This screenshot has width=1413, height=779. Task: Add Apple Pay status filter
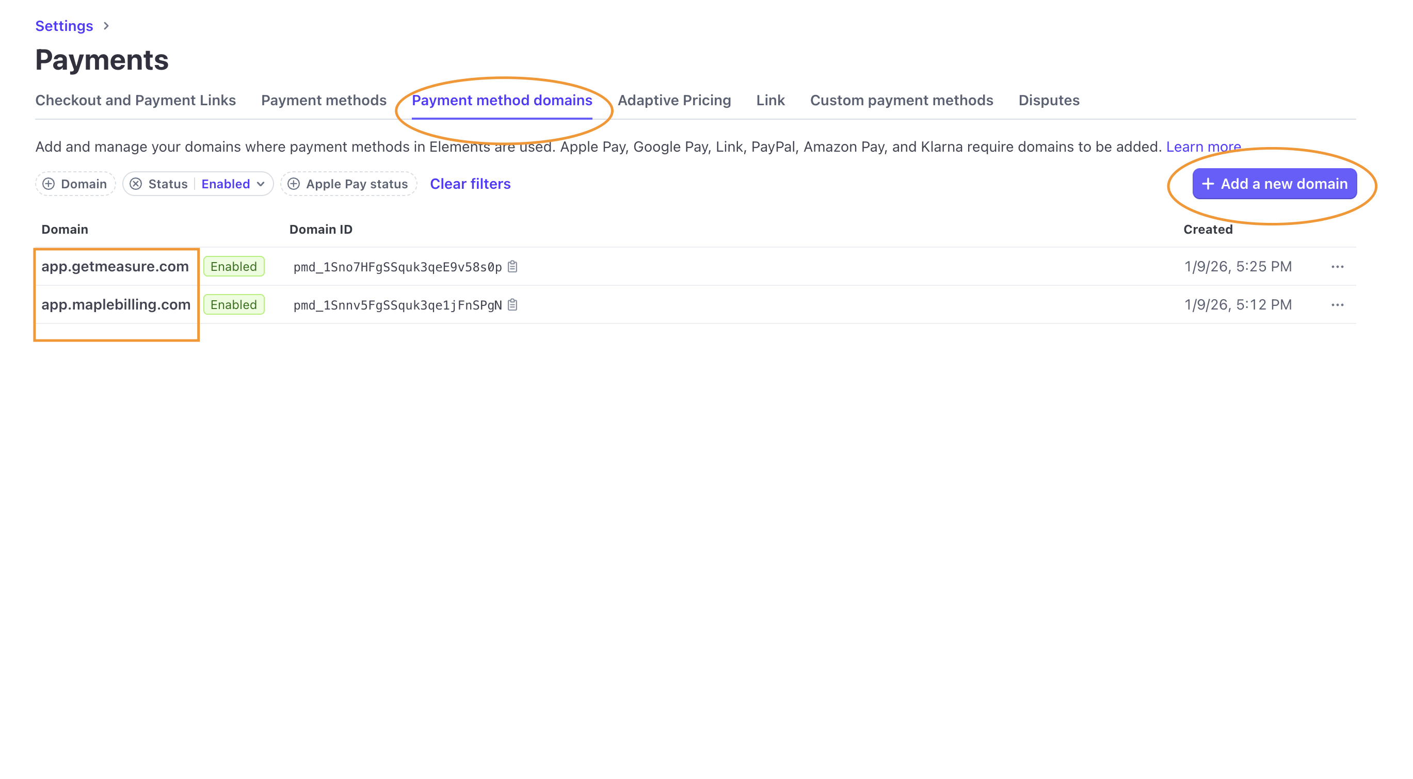348,184
